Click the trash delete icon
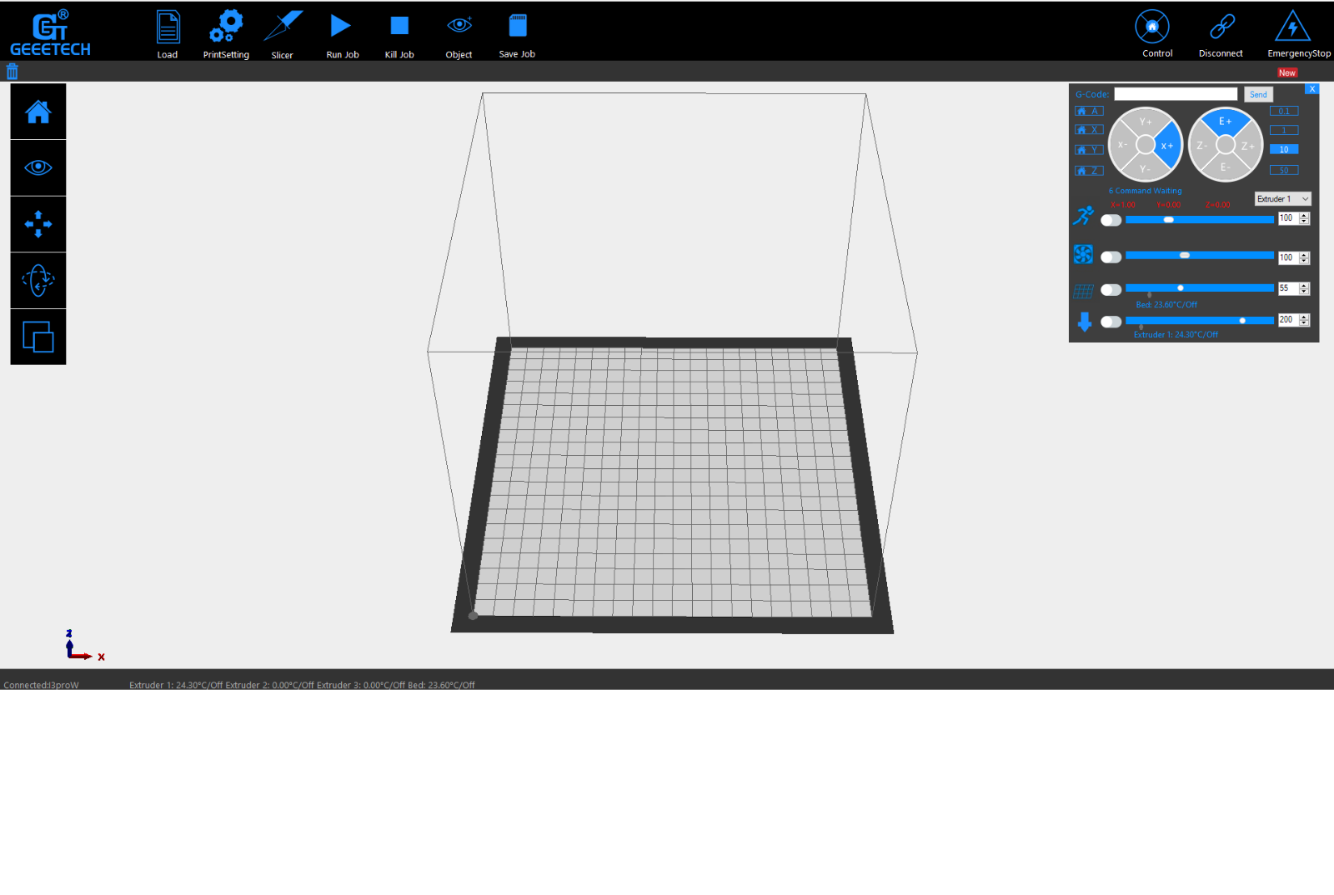The height and width of the screenshot is (895, 1334). (13, 72)
